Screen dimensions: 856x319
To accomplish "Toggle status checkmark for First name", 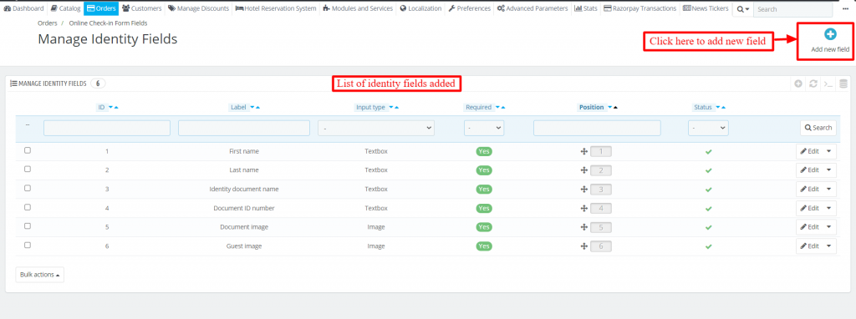I will 709,152.
